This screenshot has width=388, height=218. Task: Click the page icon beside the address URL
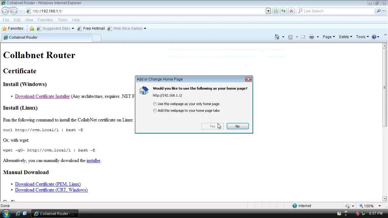point(28,11)
